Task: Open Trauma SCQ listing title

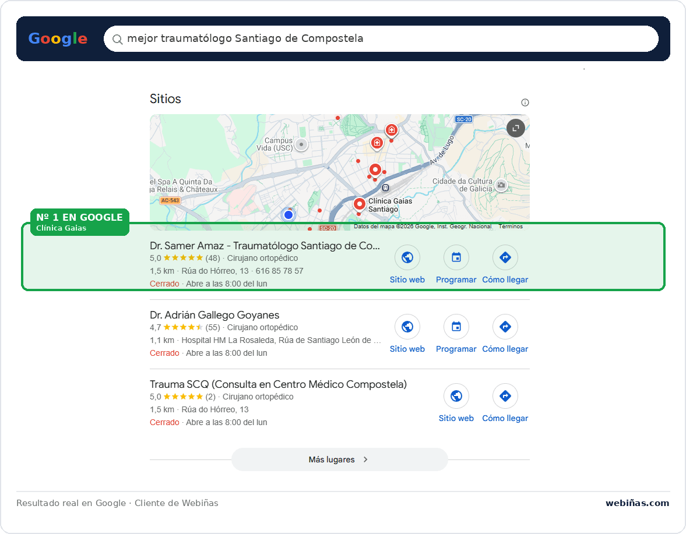Action: coord(278,384)
